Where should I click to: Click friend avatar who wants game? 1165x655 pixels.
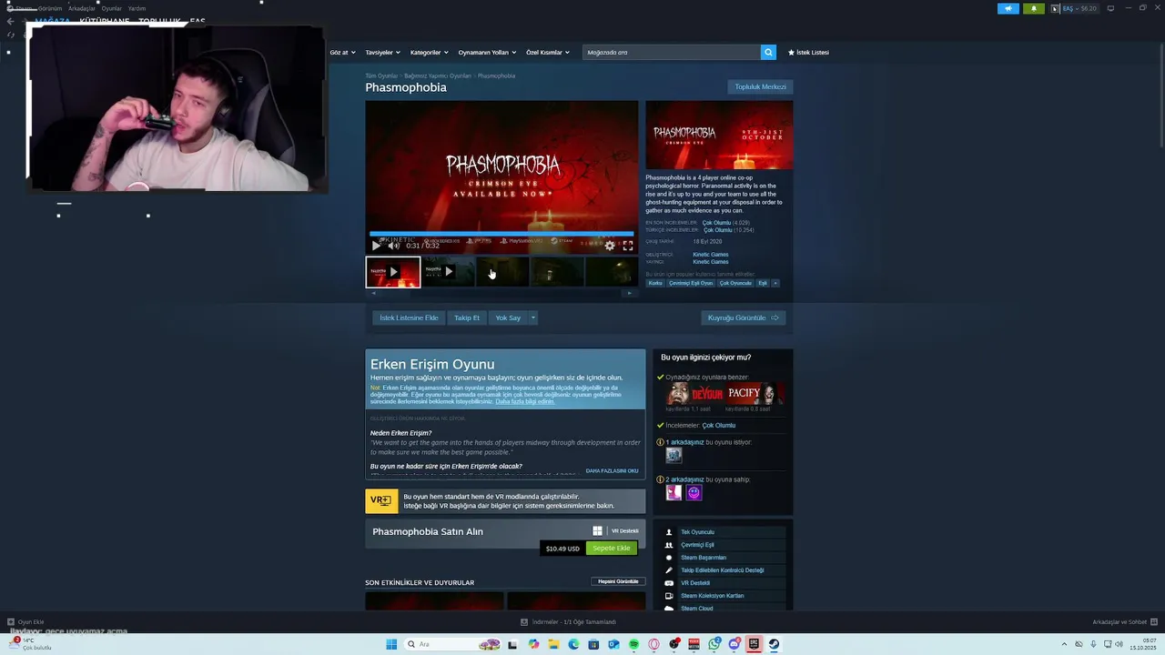pos(674,455)
